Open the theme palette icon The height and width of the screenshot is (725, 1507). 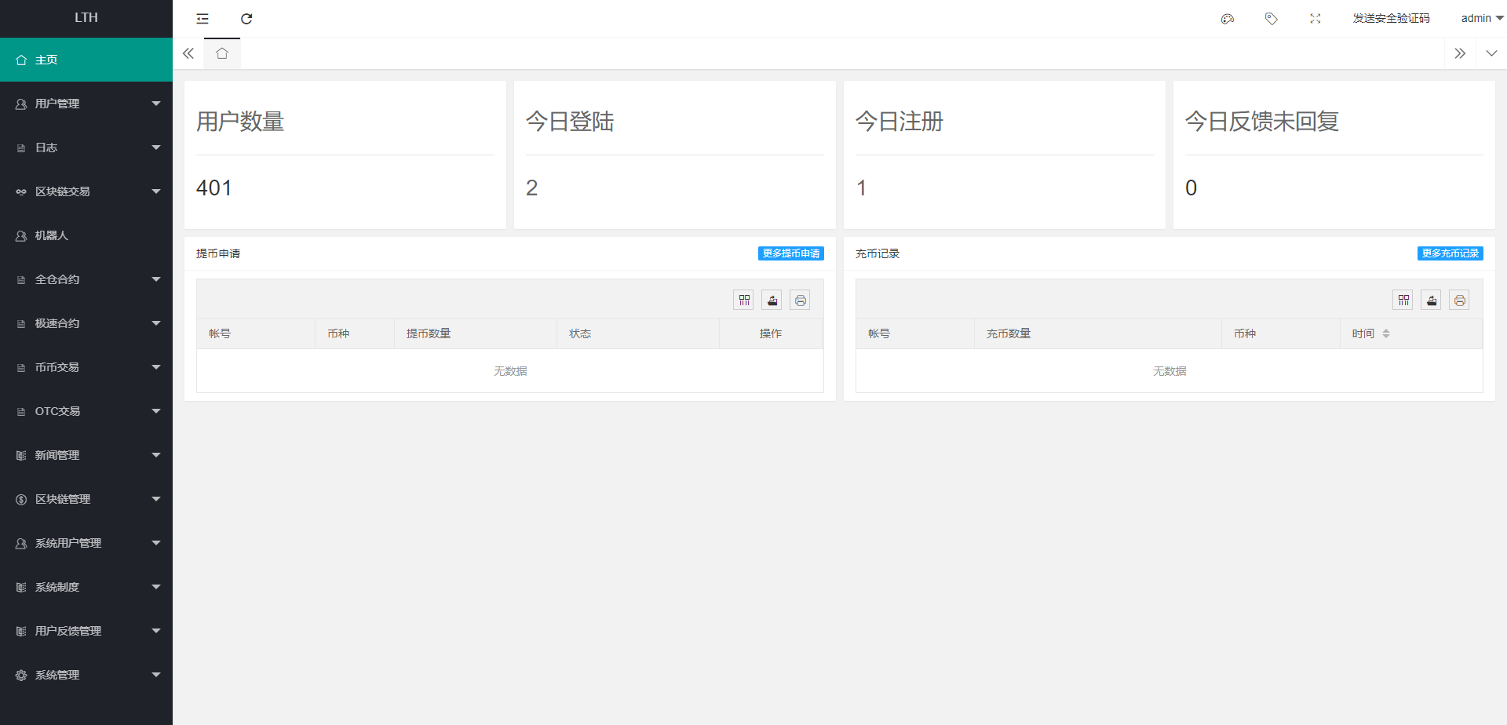point(1228,19)
